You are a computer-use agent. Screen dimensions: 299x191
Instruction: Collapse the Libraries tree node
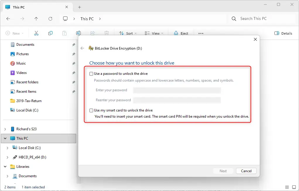click(5, 167)
